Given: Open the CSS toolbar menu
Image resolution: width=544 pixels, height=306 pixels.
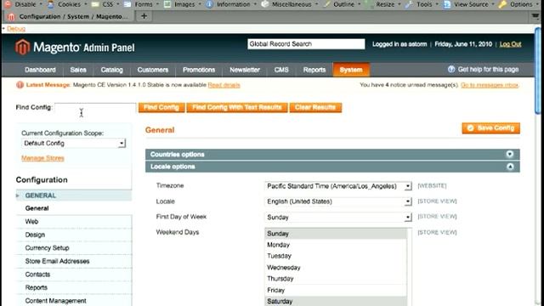Looking at the screenshot, I should pos(106,4).
